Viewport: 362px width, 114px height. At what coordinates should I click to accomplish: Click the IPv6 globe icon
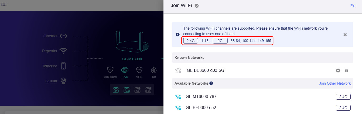coord(125,70)
